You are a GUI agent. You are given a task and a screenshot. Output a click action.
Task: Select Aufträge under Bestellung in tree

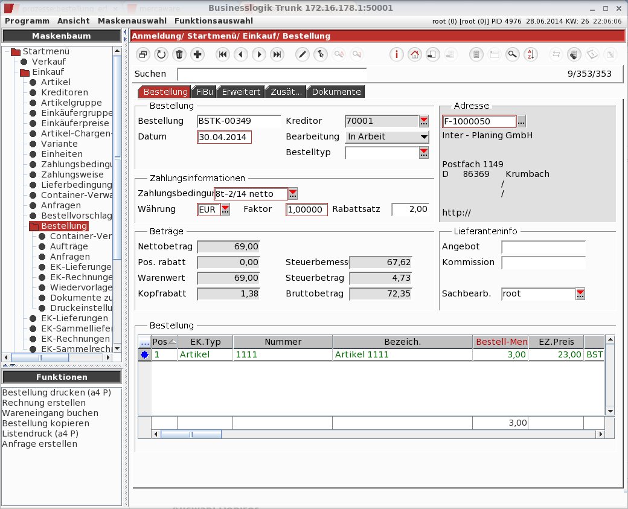[69, 247]
